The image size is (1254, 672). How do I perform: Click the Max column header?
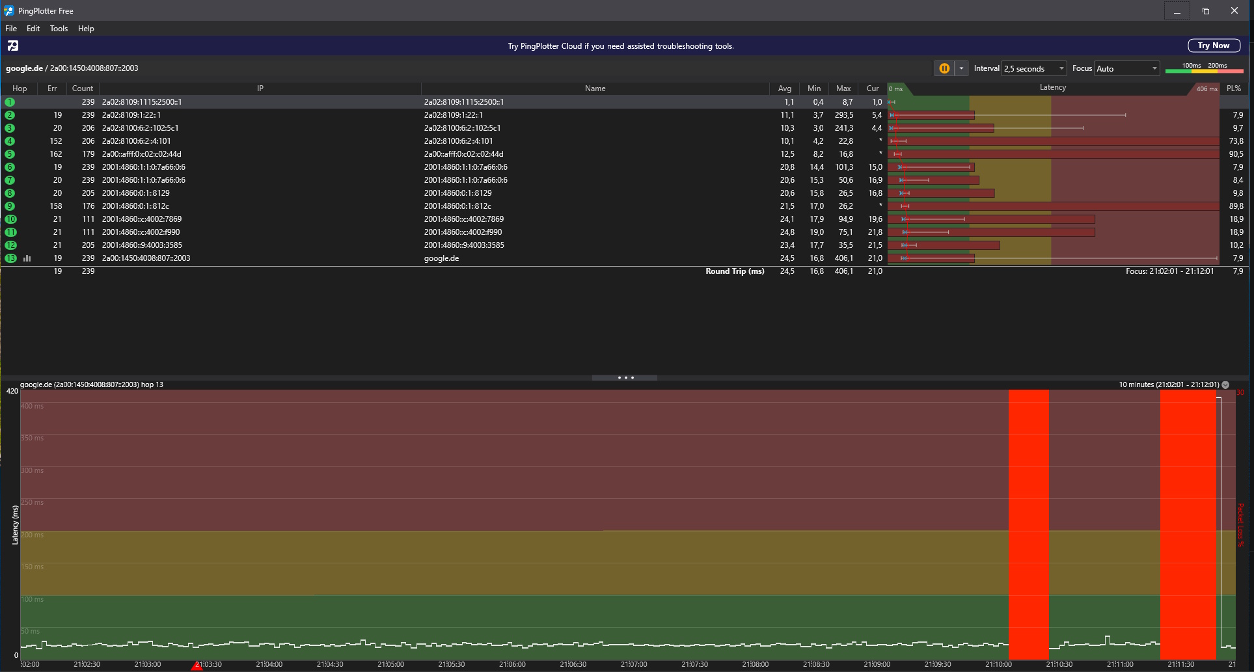(x=843, y=88)
